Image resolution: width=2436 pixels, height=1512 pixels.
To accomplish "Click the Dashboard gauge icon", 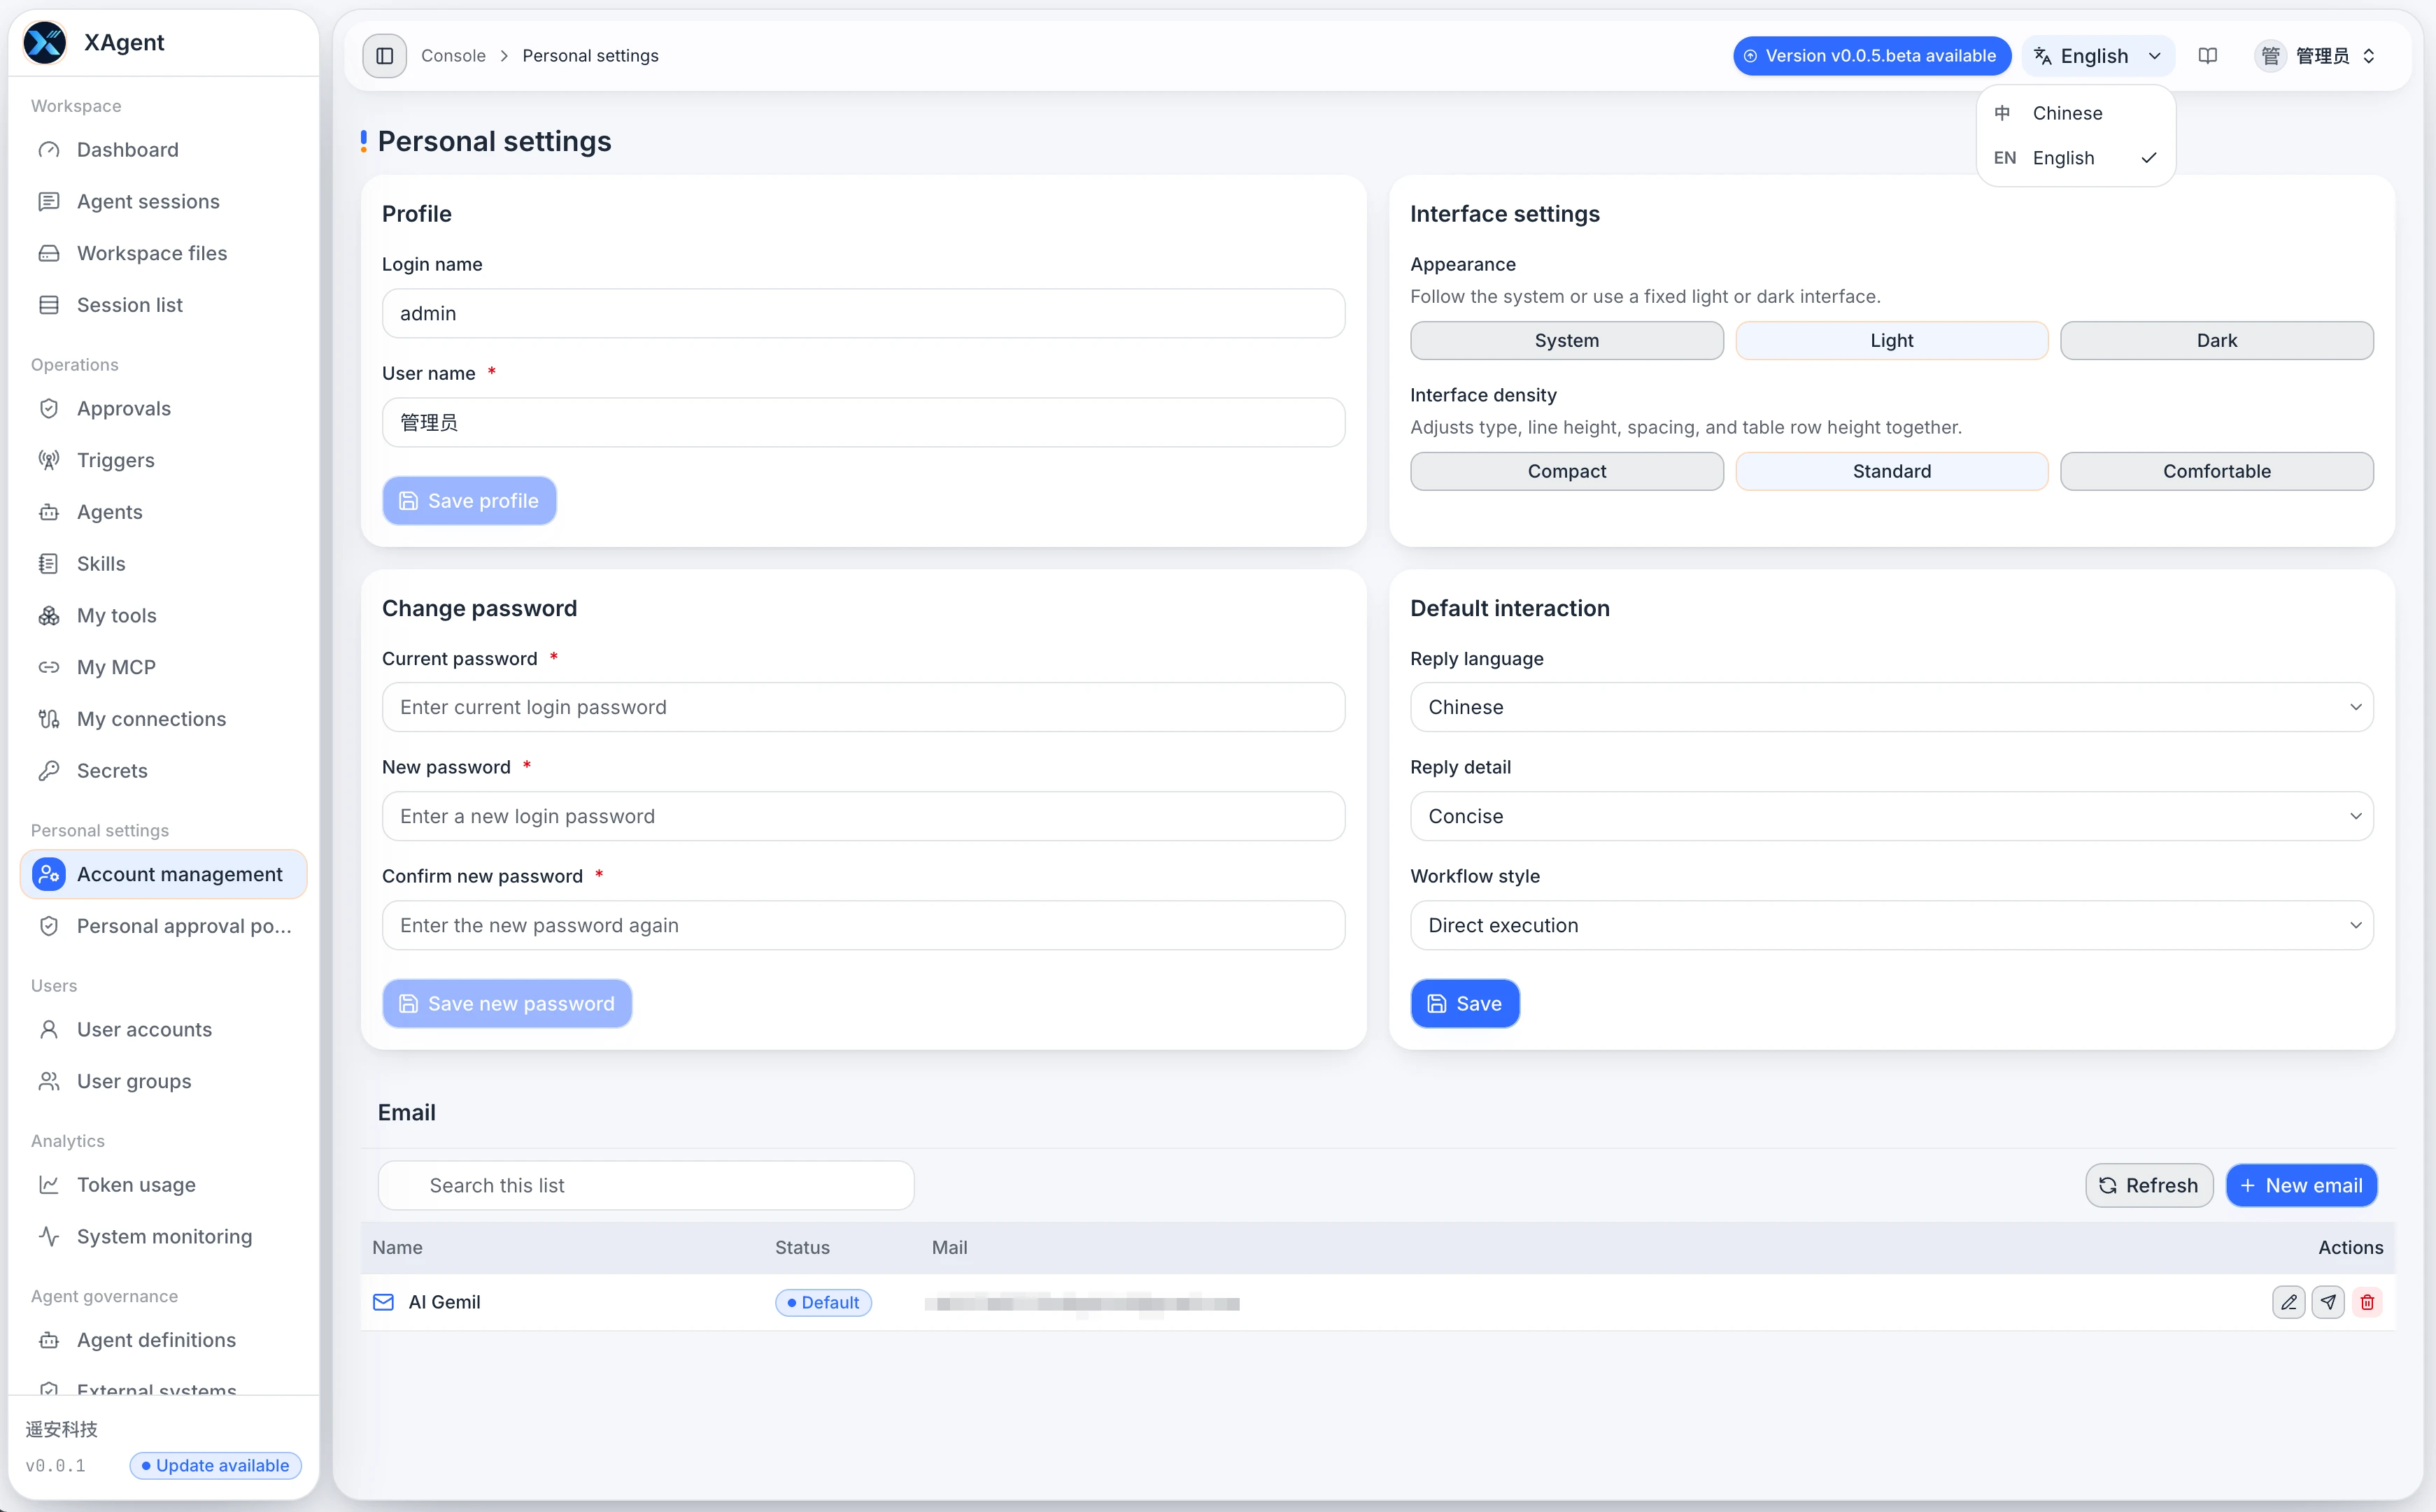I will pos(49,150).
